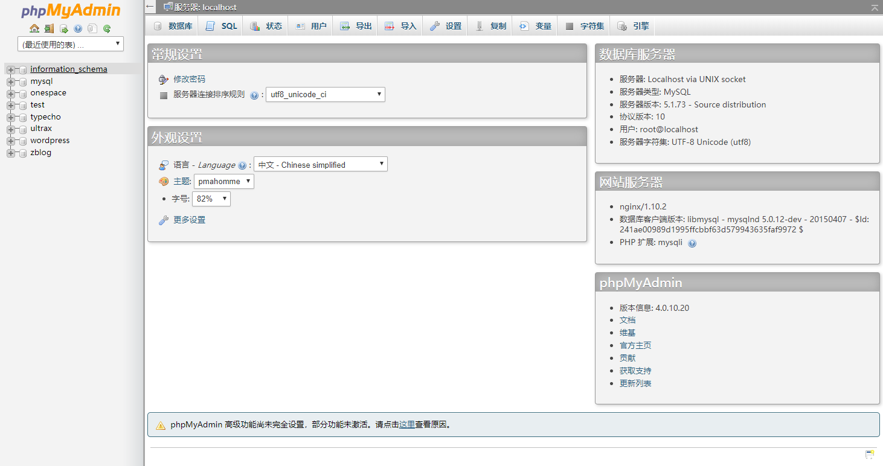Switch to the 字符集 tab
This screenshot has width=883, height=466.
click(x=584, y=26)
